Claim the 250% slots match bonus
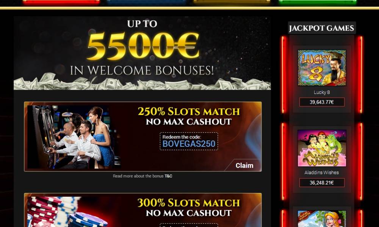This screenshot has width=379, height=227. [x=244, y=165]
